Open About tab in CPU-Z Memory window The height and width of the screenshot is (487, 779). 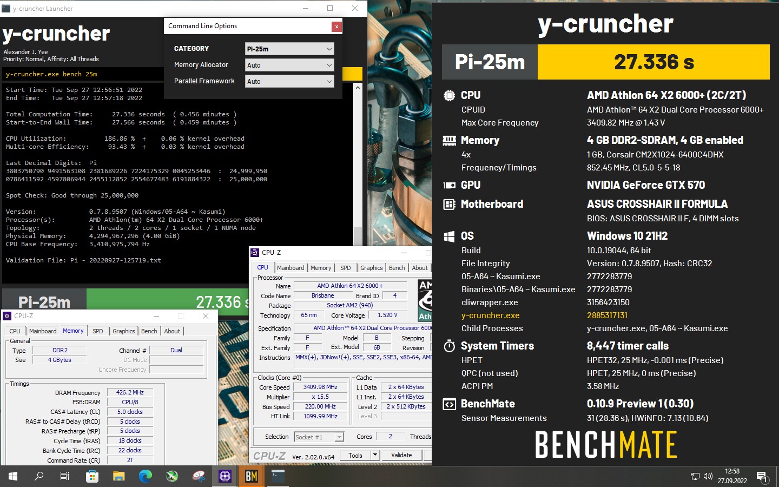[172, 331]
